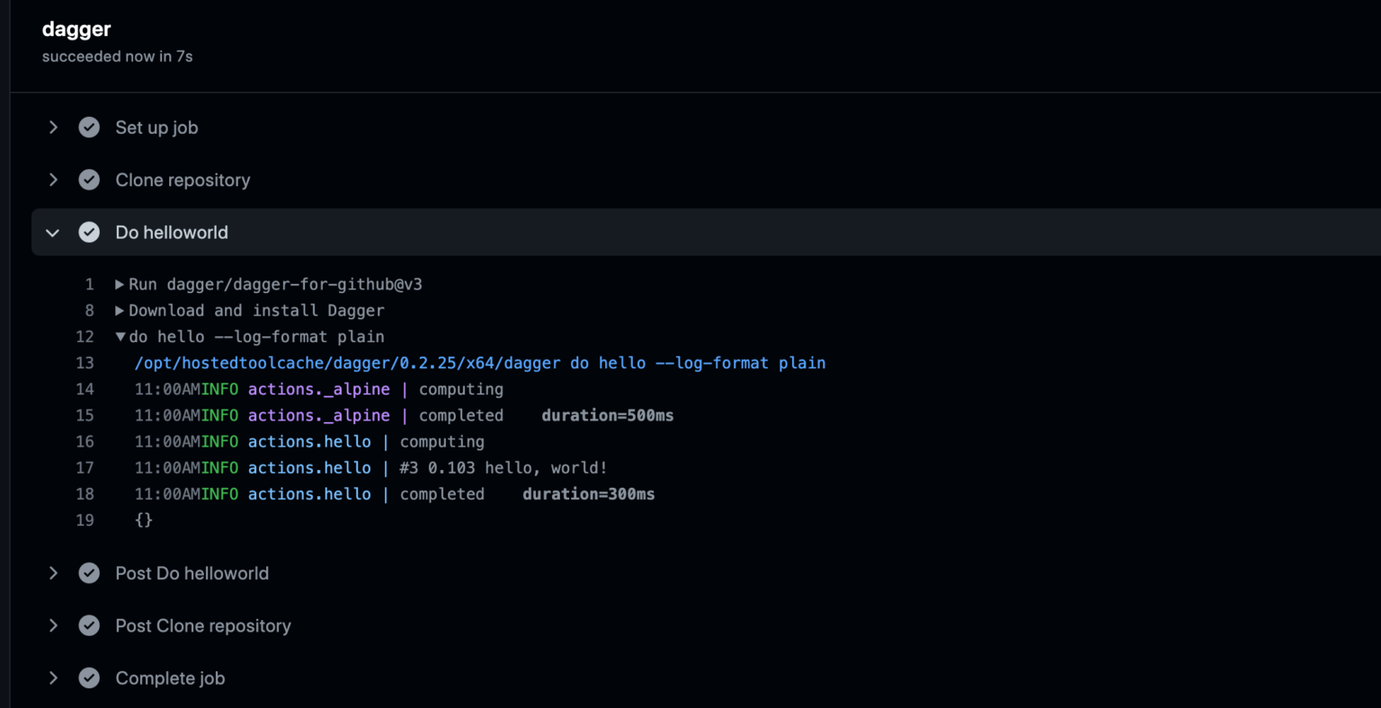This screenshot has height=708, width=1381.
Task: Click the Clone repository success checkmark icon
Action: tap(89, 180)
